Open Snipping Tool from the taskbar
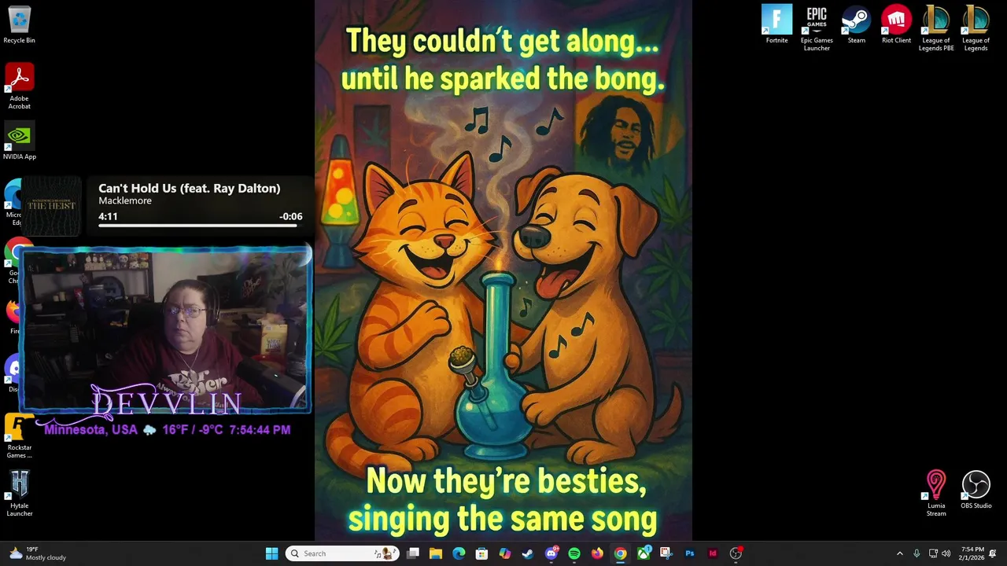Viewport: 1007px width, 566px height. point(666,553)
